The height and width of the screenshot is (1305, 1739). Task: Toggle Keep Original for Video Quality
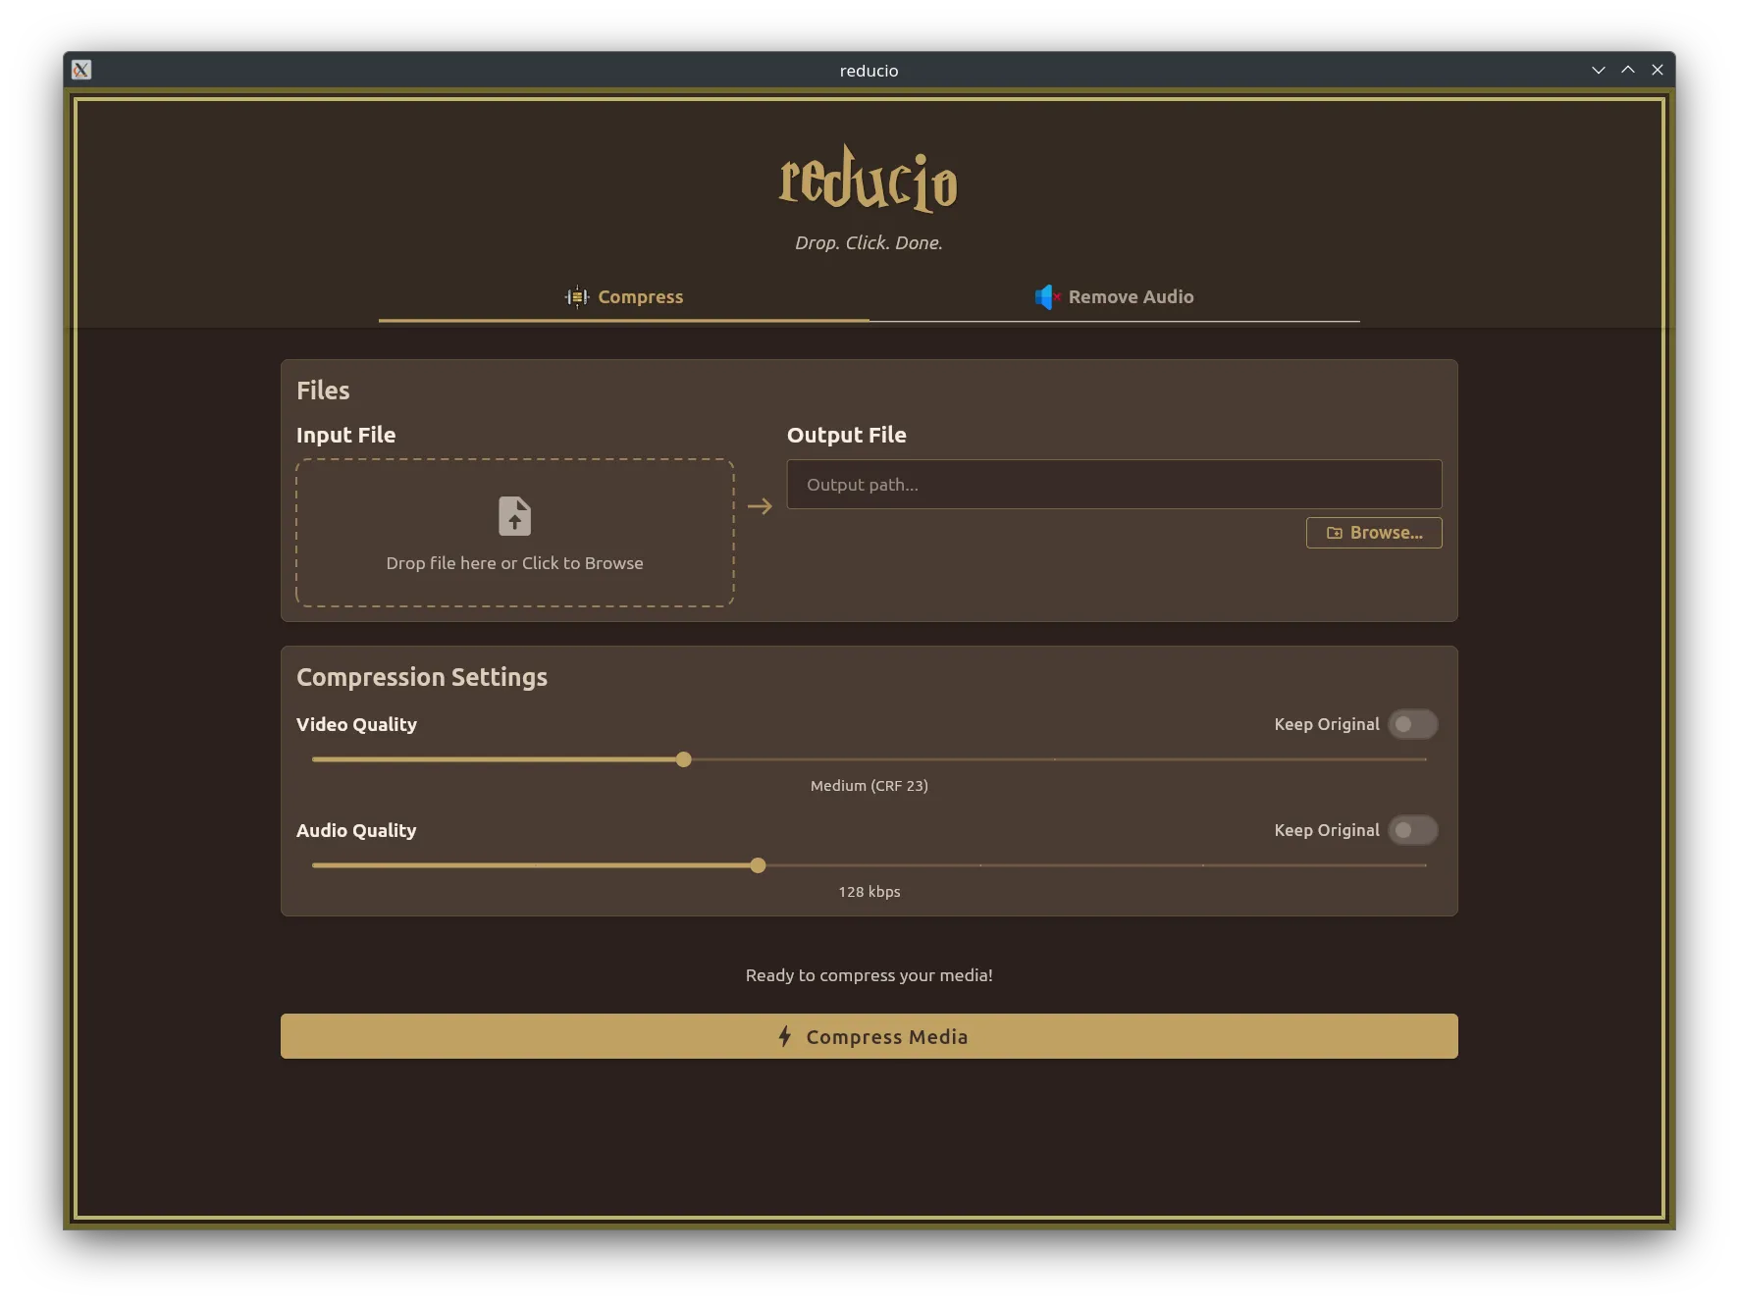pyautogui.click(x=1413, y=724)
